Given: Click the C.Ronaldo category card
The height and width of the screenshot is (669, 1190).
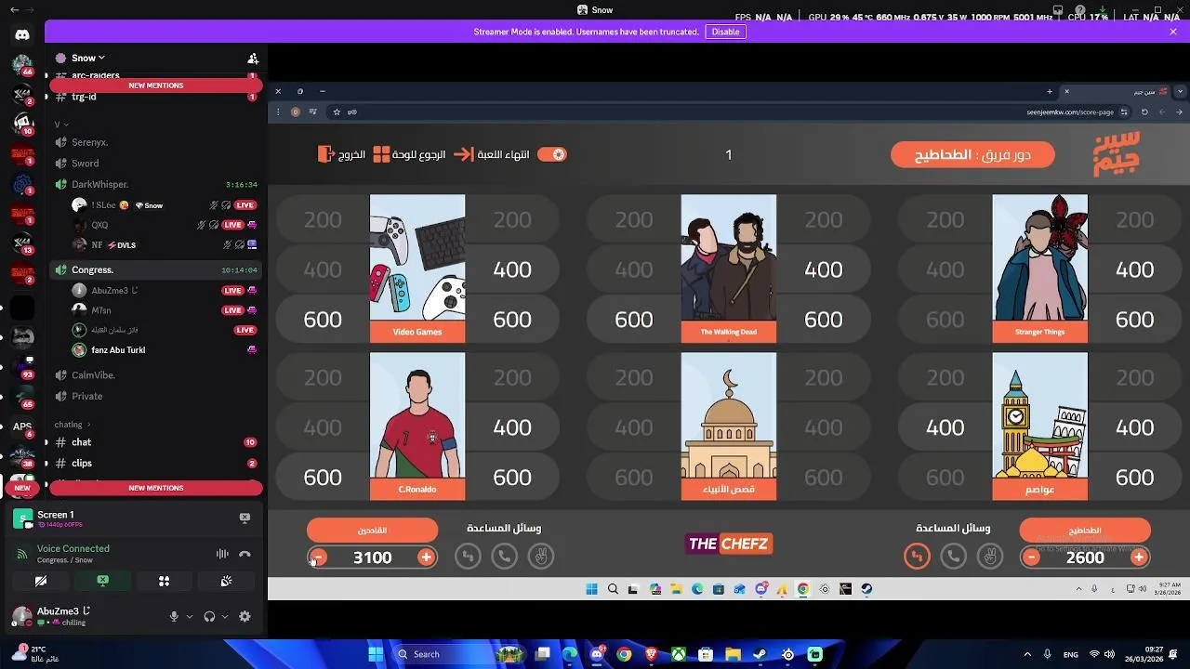Looking at the screenshot, I should coord(417,426).
